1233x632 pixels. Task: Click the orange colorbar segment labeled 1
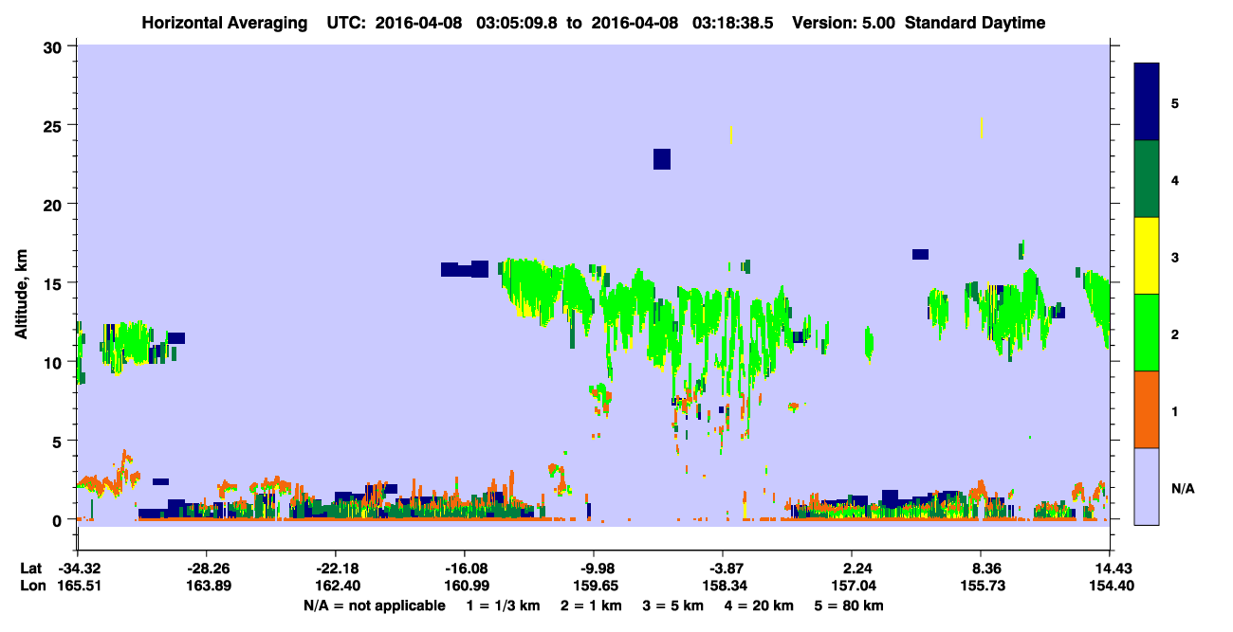click(x=1147, y=409)
